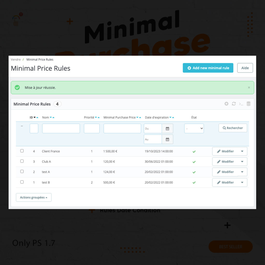
Task: Click the refresh icon in the panel header
Action: pos(234,104)
